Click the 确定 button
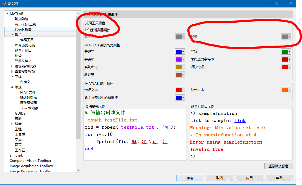 point(190,178)
